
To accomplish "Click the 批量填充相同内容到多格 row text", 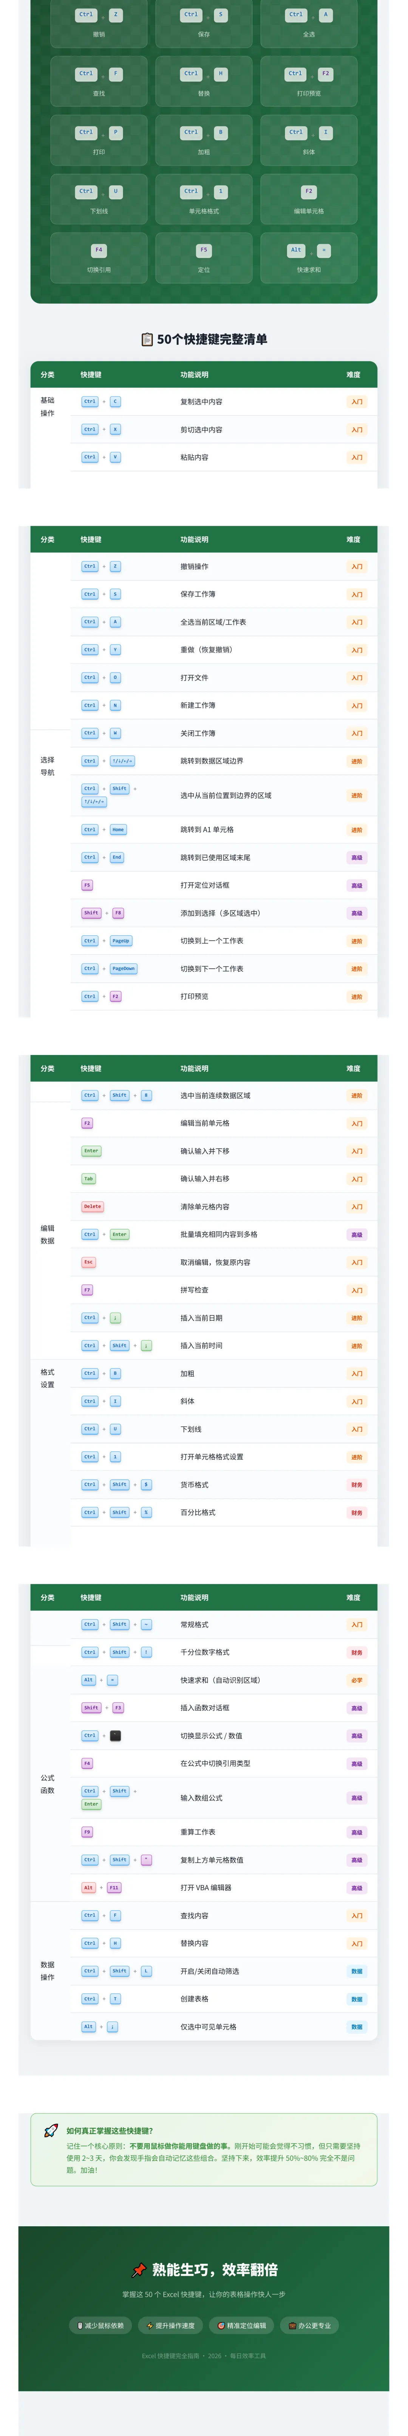I will [x=219, y=1234].
